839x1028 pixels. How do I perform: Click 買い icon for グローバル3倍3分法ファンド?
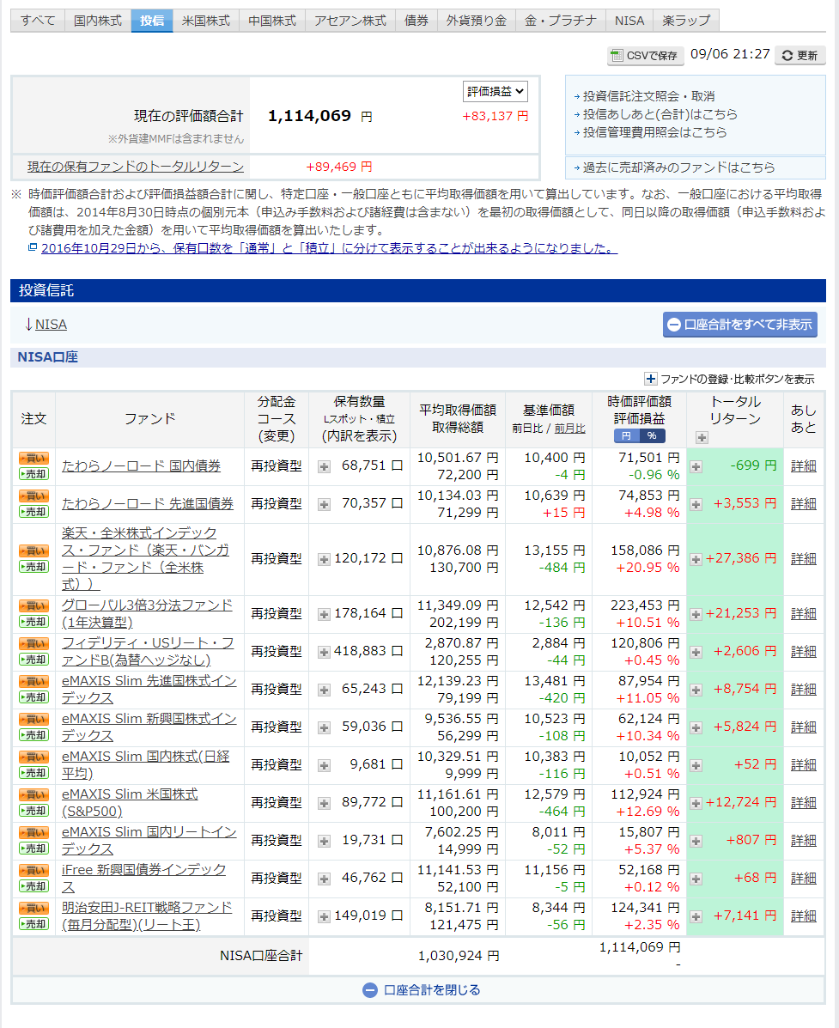pos(33,606)
